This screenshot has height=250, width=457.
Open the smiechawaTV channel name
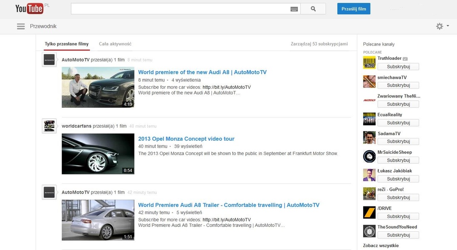pyautogui.click(x=392, y=78)
